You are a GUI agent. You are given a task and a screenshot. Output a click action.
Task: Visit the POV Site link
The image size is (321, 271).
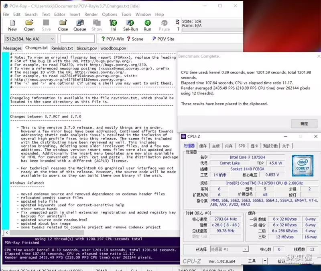pyautogui.click(x=163, y=39)
